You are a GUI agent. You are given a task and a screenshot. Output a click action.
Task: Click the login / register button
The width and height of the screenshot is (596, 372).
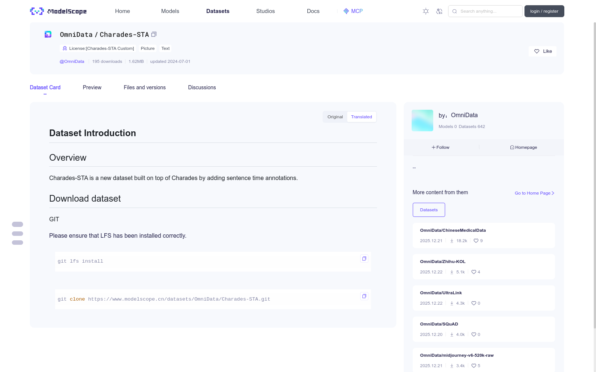point(544,11)
